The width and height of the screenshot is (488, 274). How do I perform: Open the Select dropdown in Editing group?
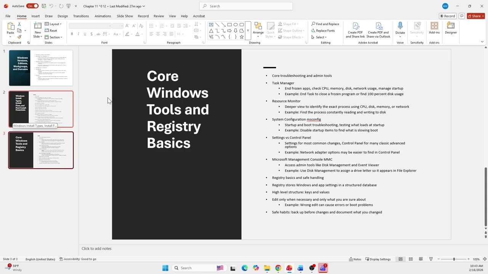point(319,37)
